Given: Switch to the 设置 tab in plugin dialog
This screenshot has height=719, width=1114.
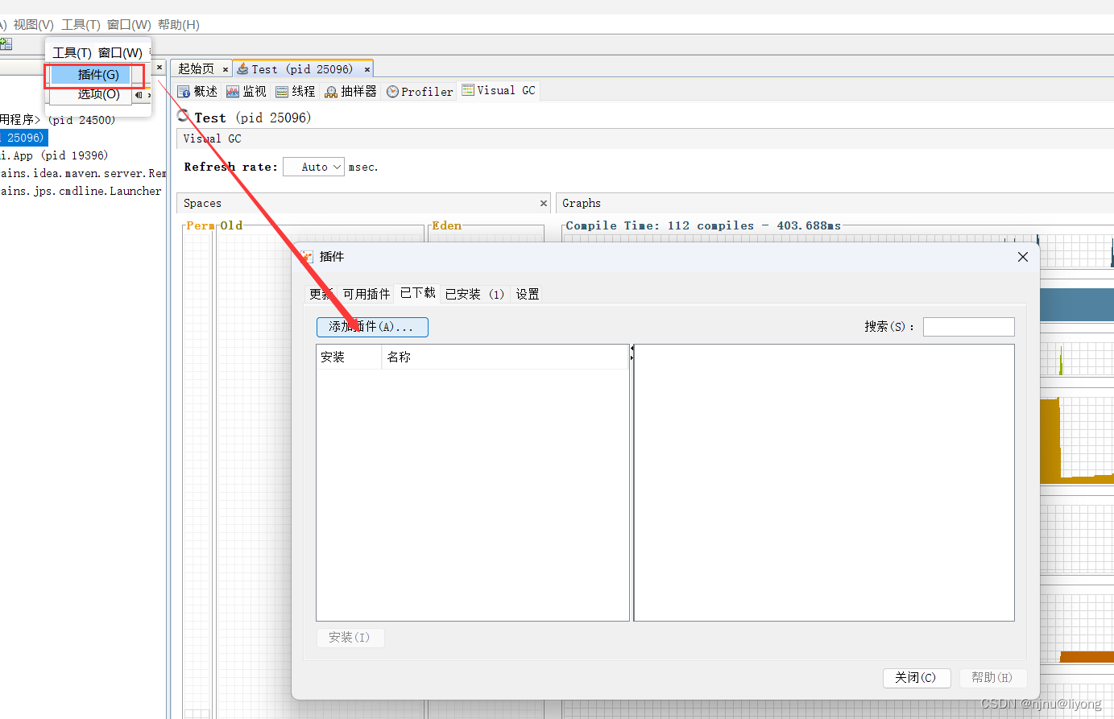Looking at the screenshot, I should coord(528,294).
